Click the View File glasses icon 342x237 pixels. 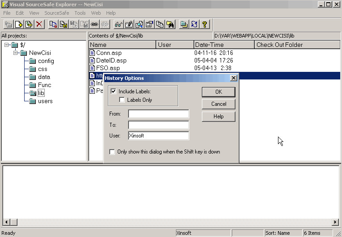coord(119,24)
